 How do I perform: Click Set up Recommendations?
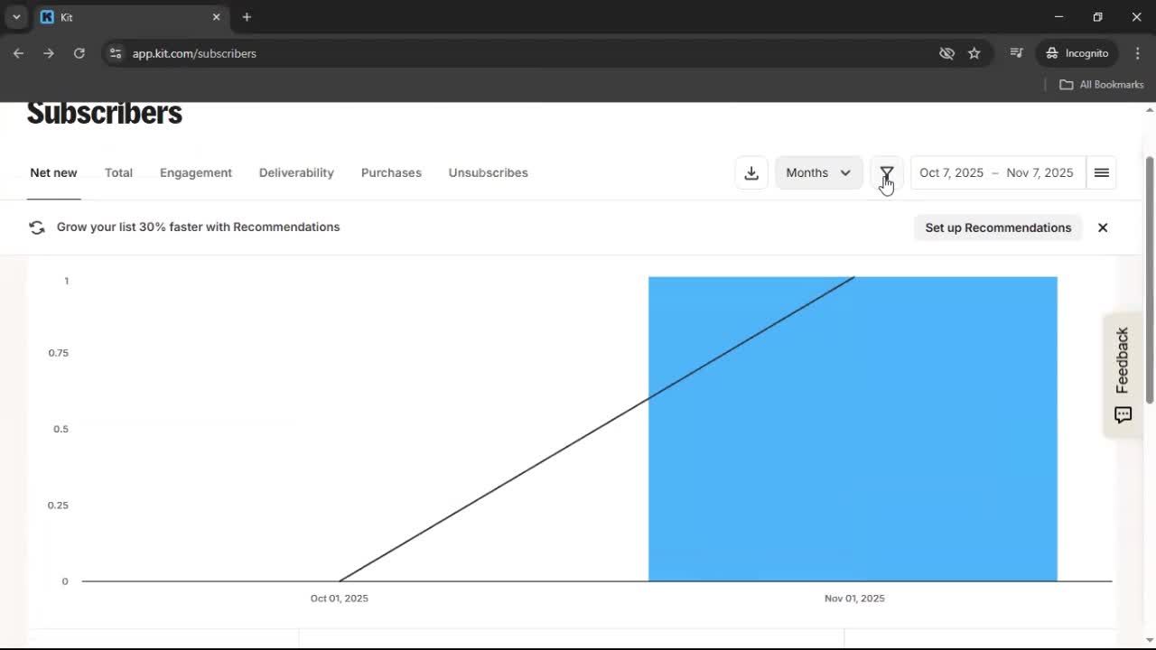[x=997, y=227]
